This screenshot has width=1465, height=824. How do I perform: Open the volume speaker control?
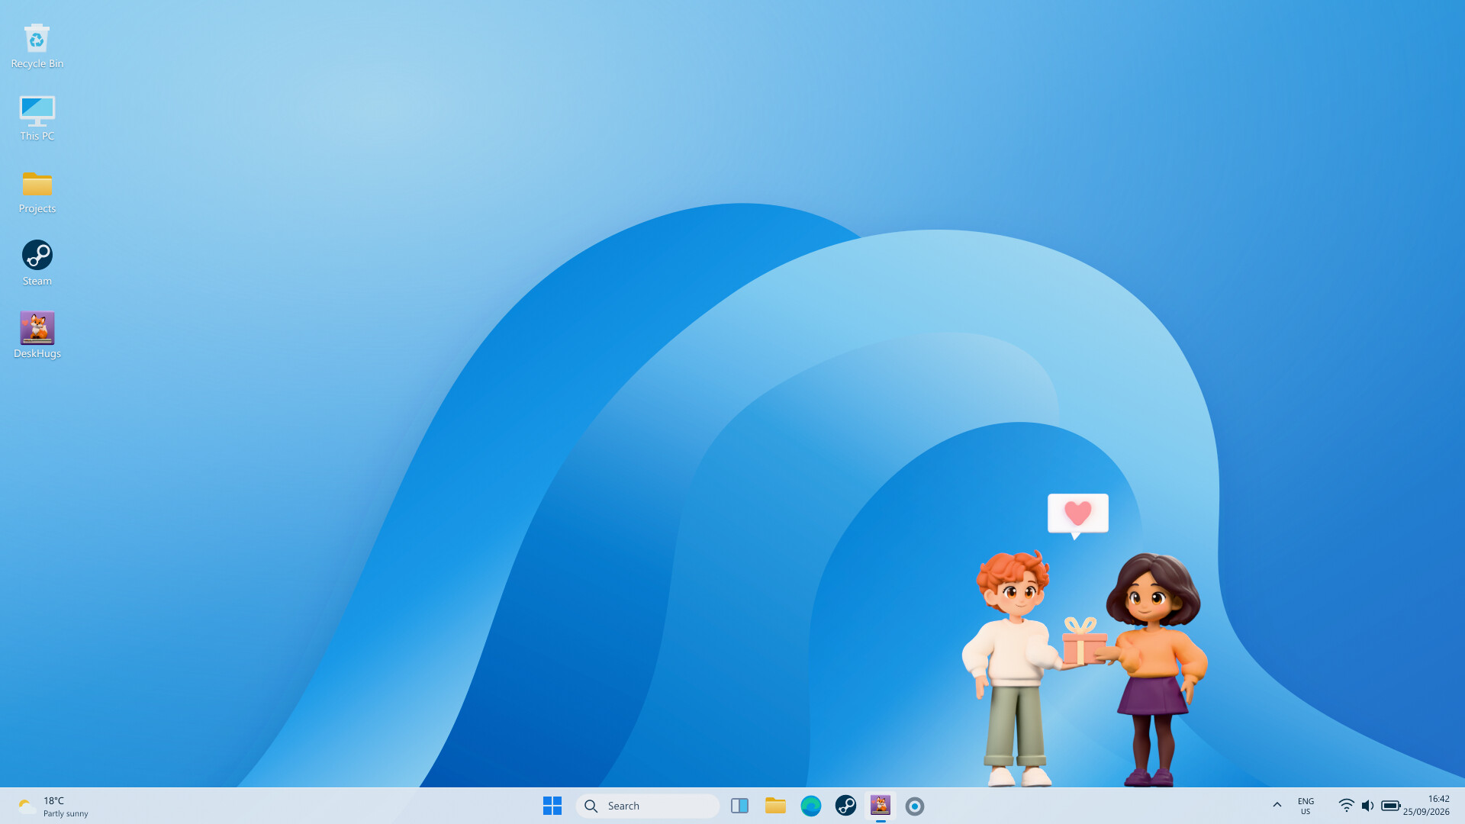click(x=1367, y=806)
